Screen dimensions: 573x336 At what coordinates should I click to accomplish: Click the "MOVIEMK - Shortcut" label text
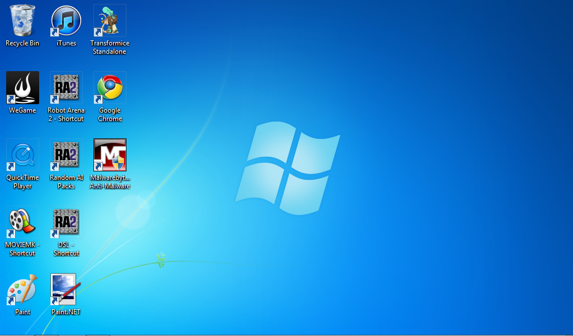point(22,249)
